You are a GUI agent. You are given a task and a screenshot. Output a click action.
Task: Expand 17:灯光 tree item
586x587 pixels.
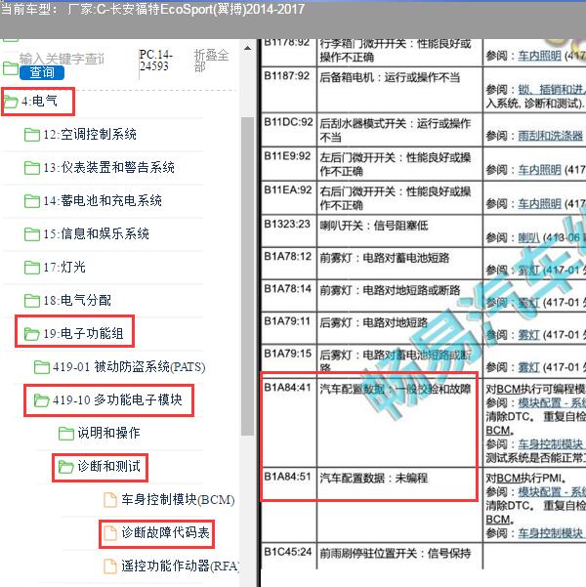tap(64, 268)
